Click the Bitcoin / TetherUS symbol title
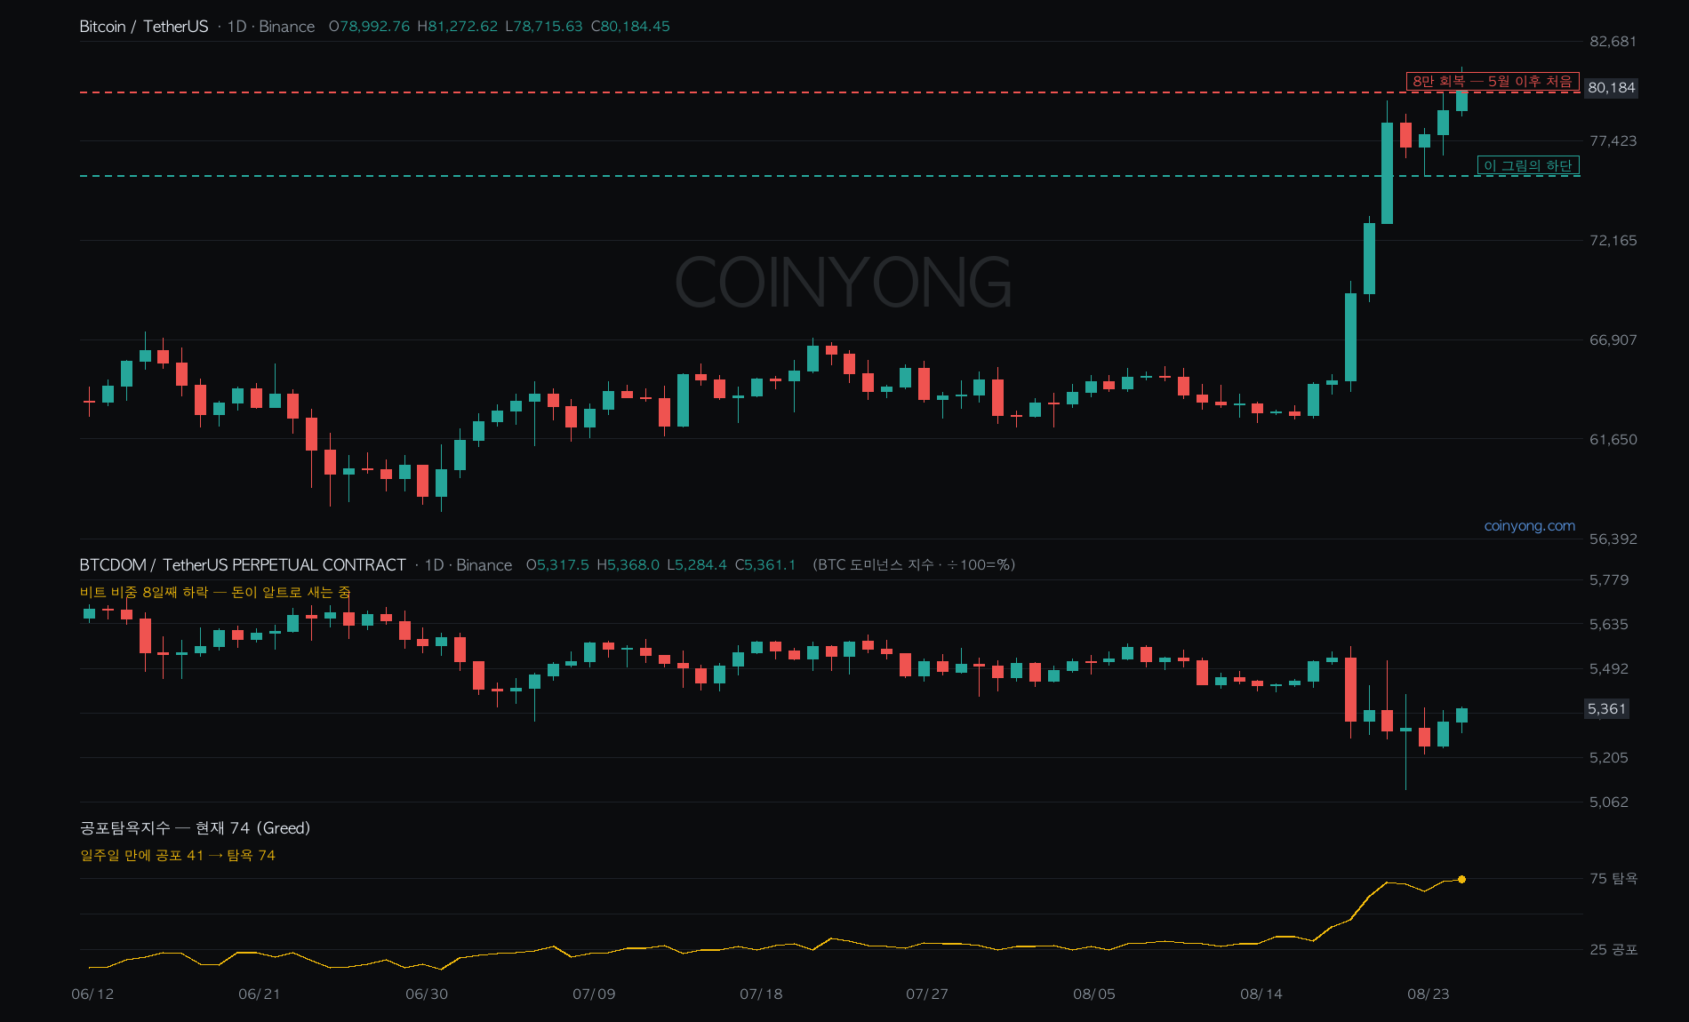 click(143, 27)
